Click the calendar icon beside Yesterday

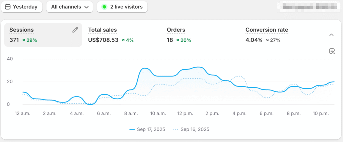coord(8,7)
